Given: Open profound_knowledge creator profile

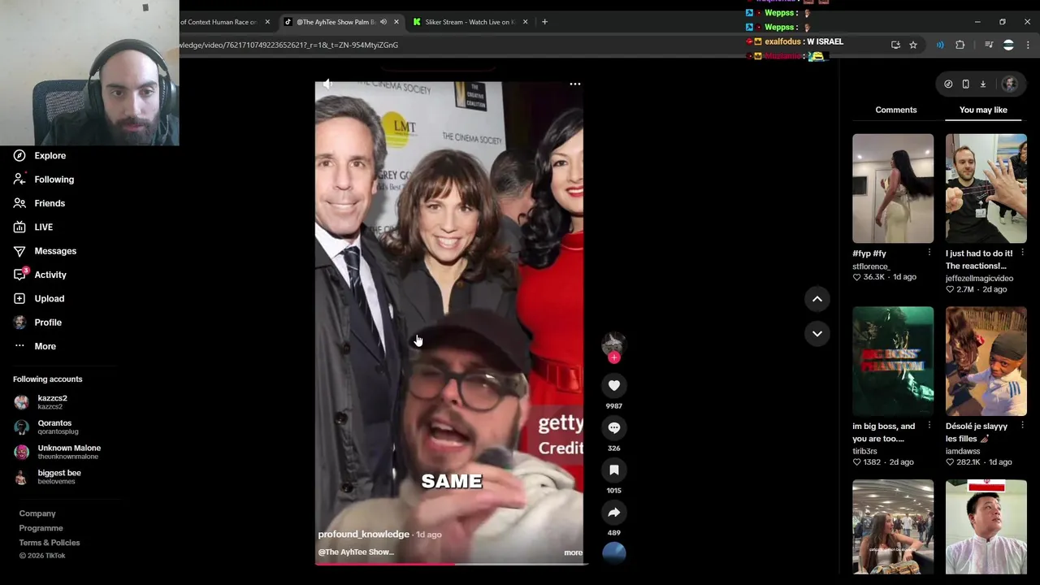Looking at the screenshot, I should click(363, 535).
